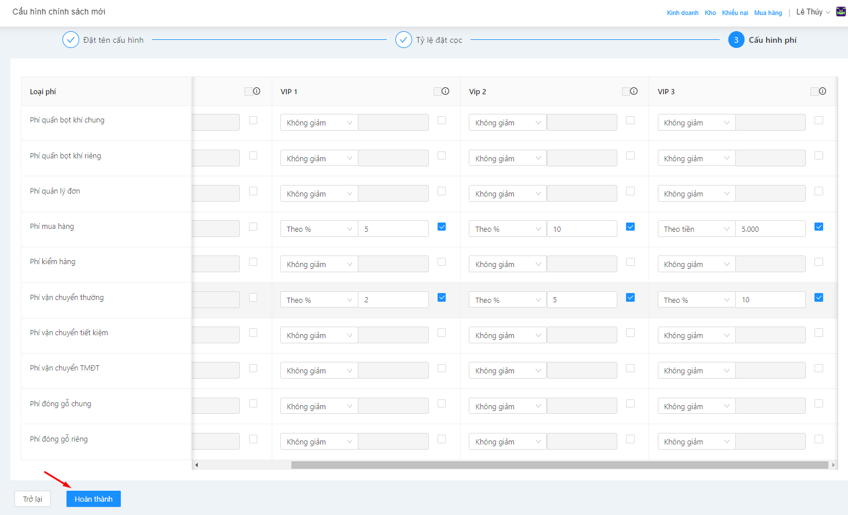Go to the Khiếu nại section
The image size is (848, 515).
[735, 13]
